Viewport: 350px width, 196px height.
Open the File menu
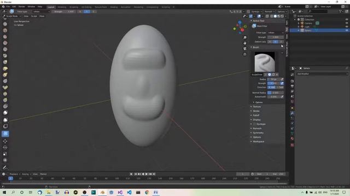(8, 7)
